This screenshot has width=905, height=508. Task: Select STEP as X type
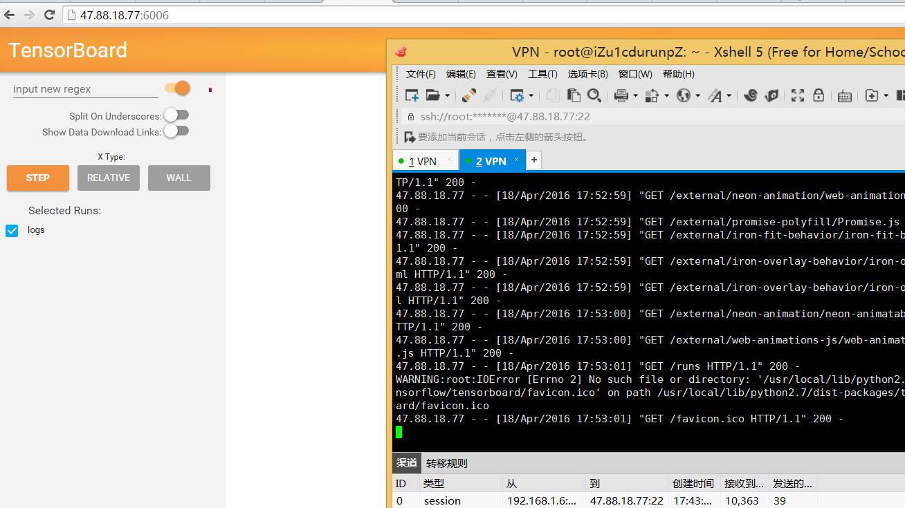38,178
